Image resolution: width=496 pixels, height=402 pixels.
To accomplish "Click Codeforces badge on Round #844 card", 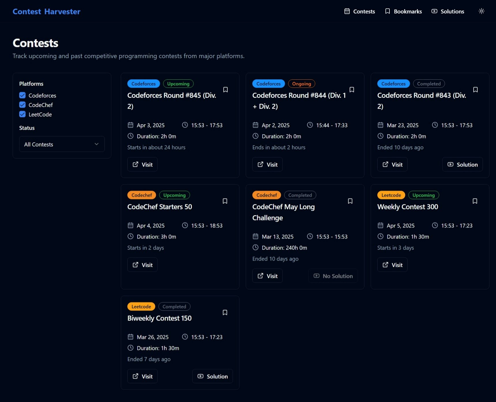I will point(268,84).
